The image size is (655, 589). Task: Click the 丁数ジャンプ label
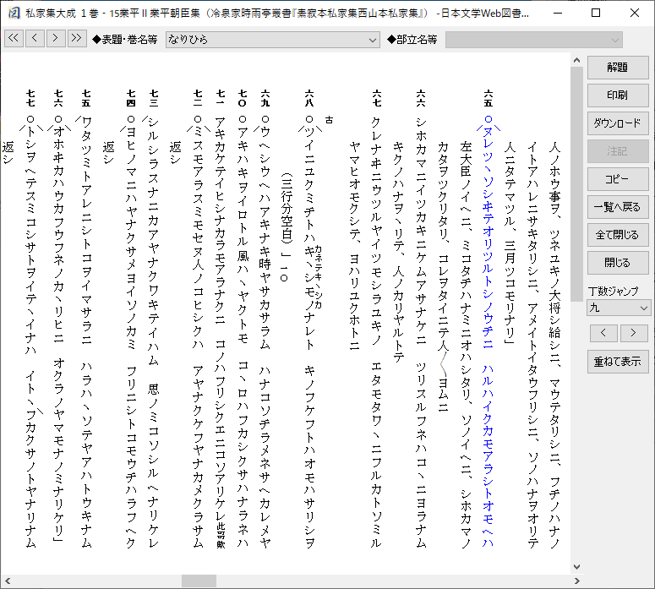coord(613,292)
